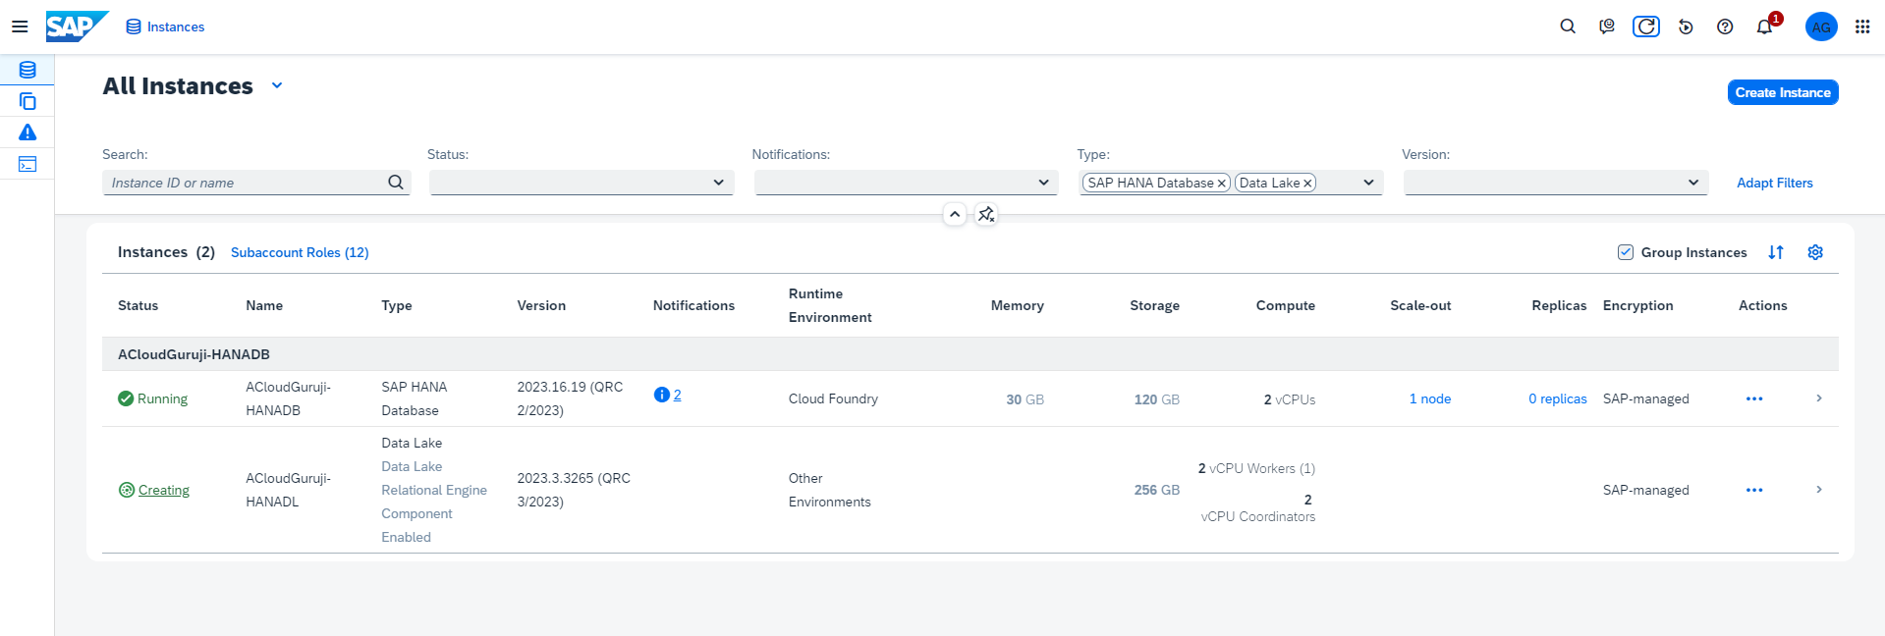1885x636 pixels.
Task: Remove the Data Lake type filter token
Action: pos(1307,184)
